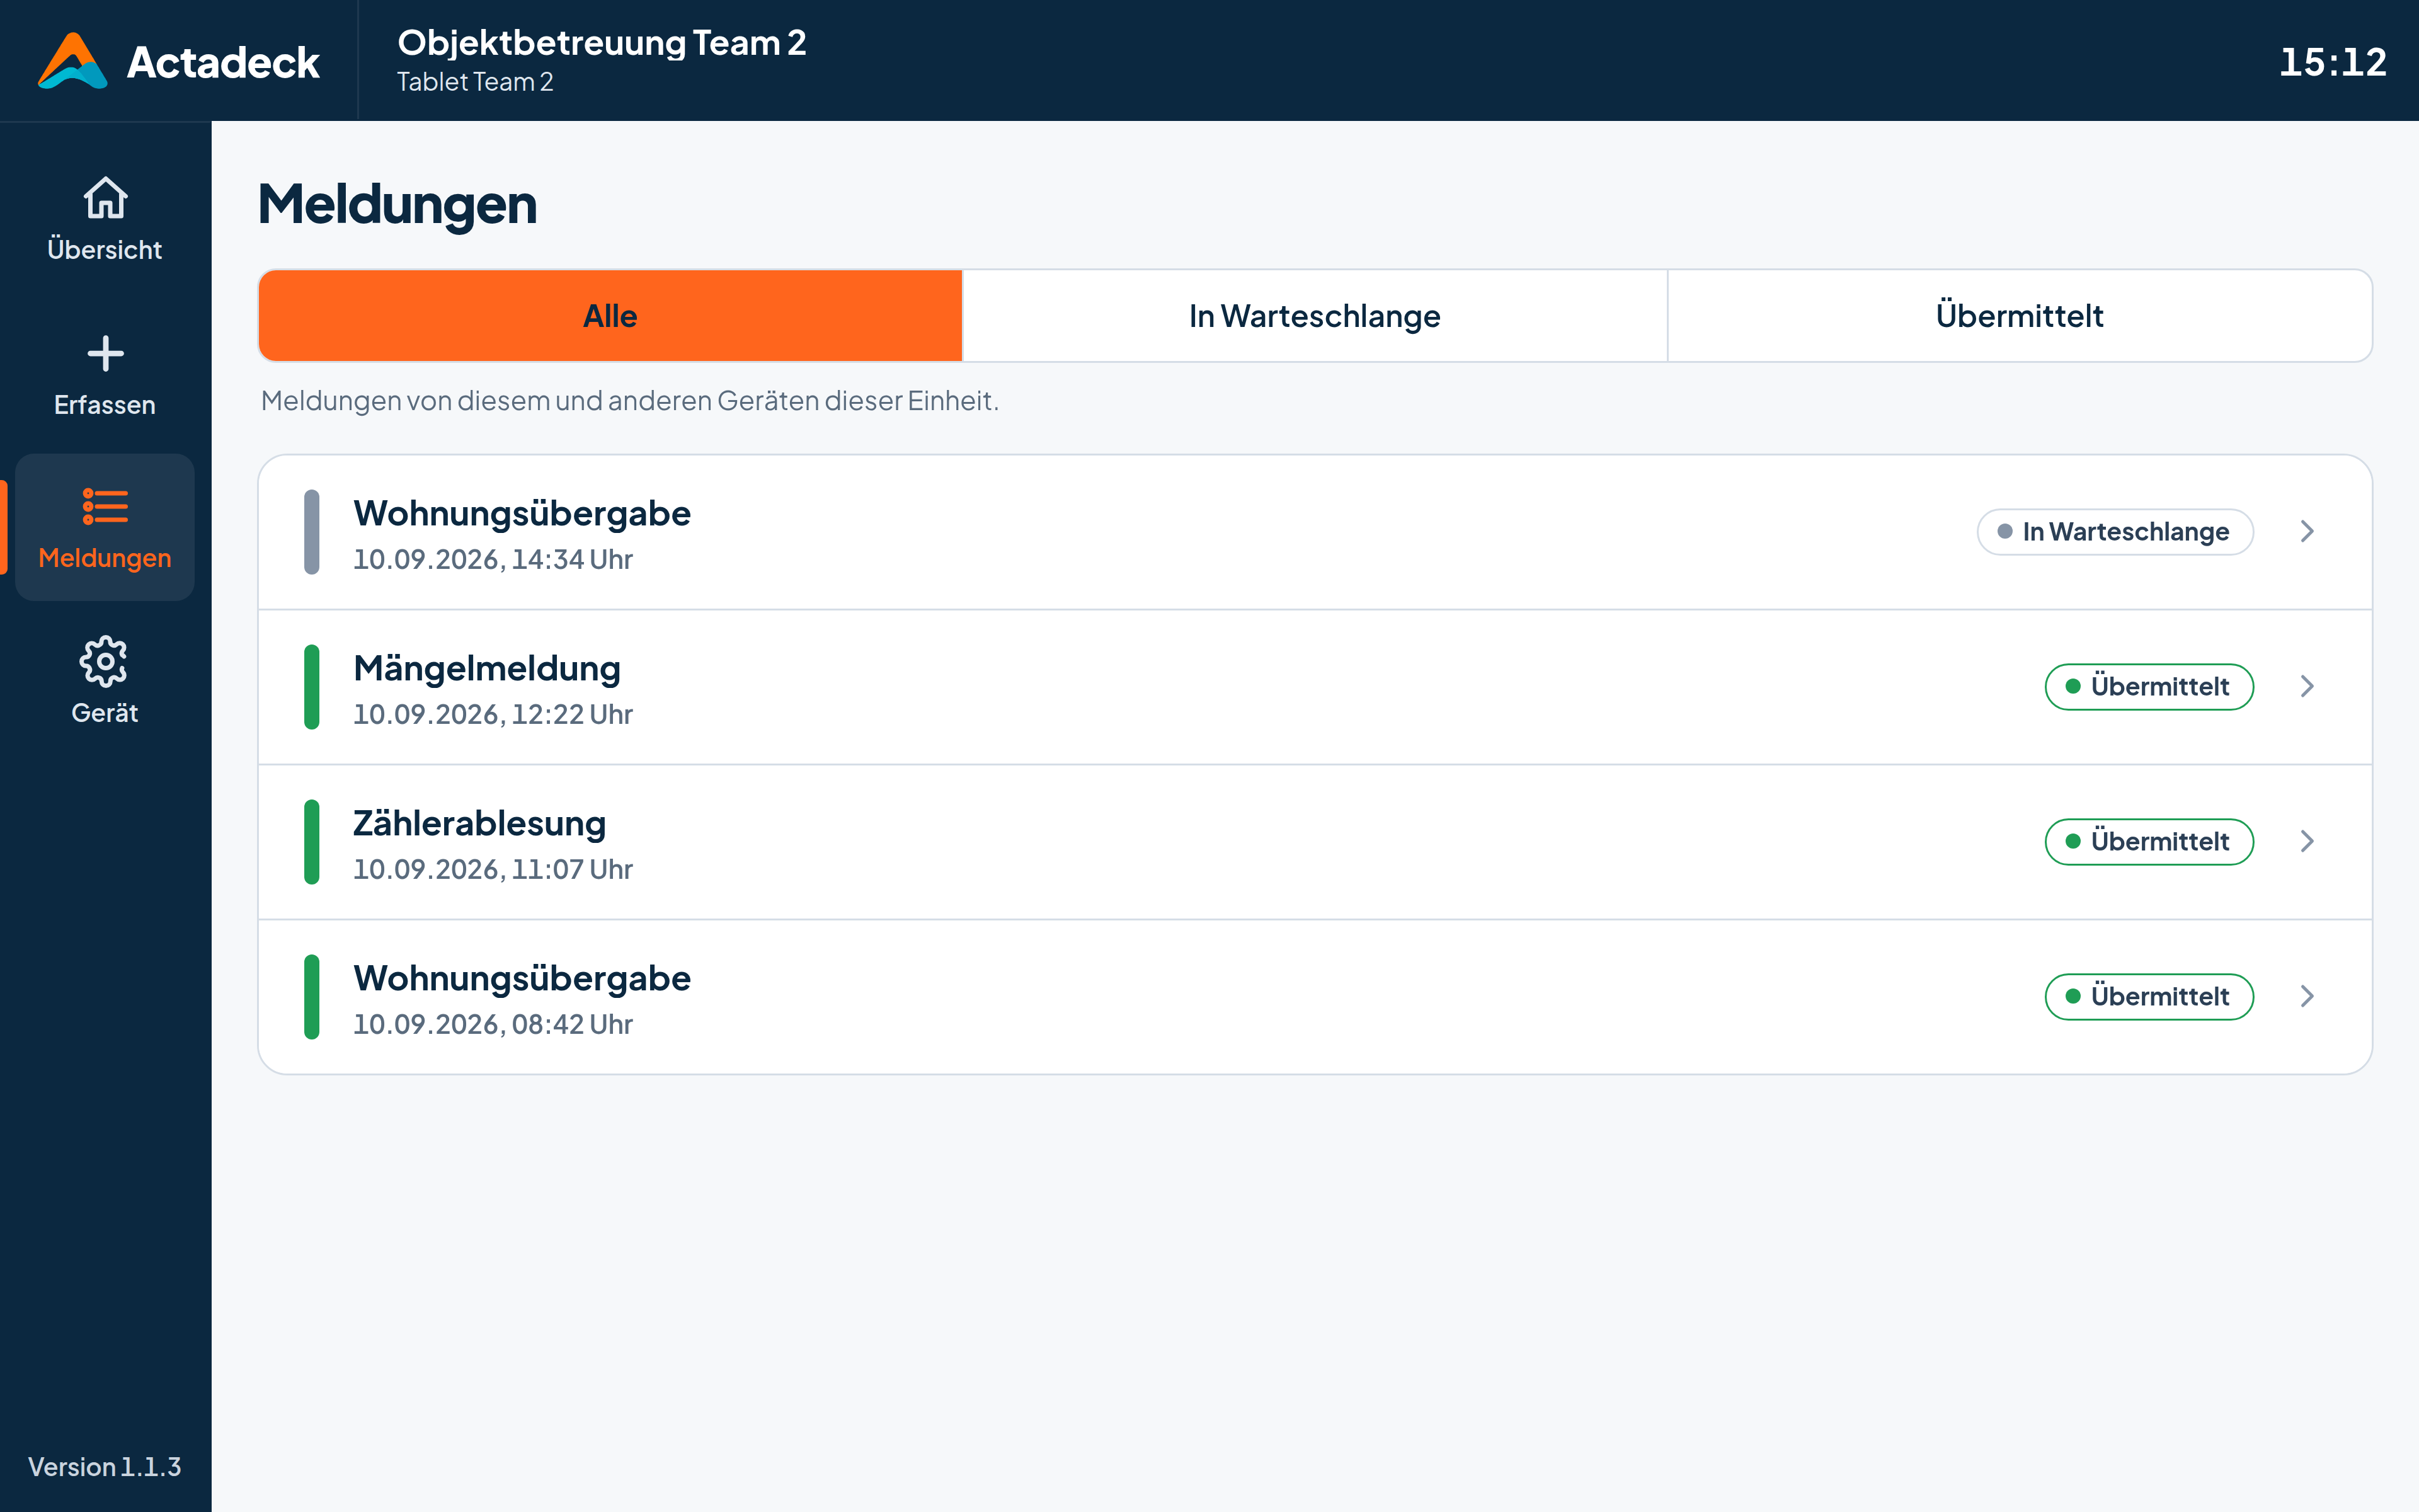Viewport: 2419px width, 1512px height.
Task: Click the Actadeck logo icon
Action: [72, 61]
